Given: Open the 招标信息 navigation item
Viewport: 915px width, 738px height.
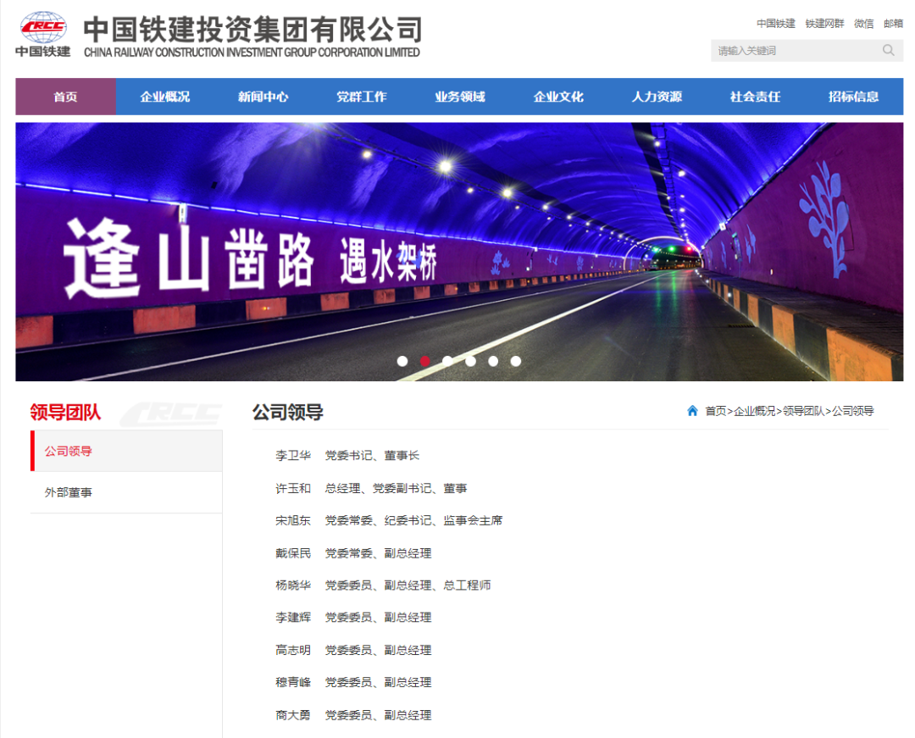Looking at the screenshot, I should [852, 97].
